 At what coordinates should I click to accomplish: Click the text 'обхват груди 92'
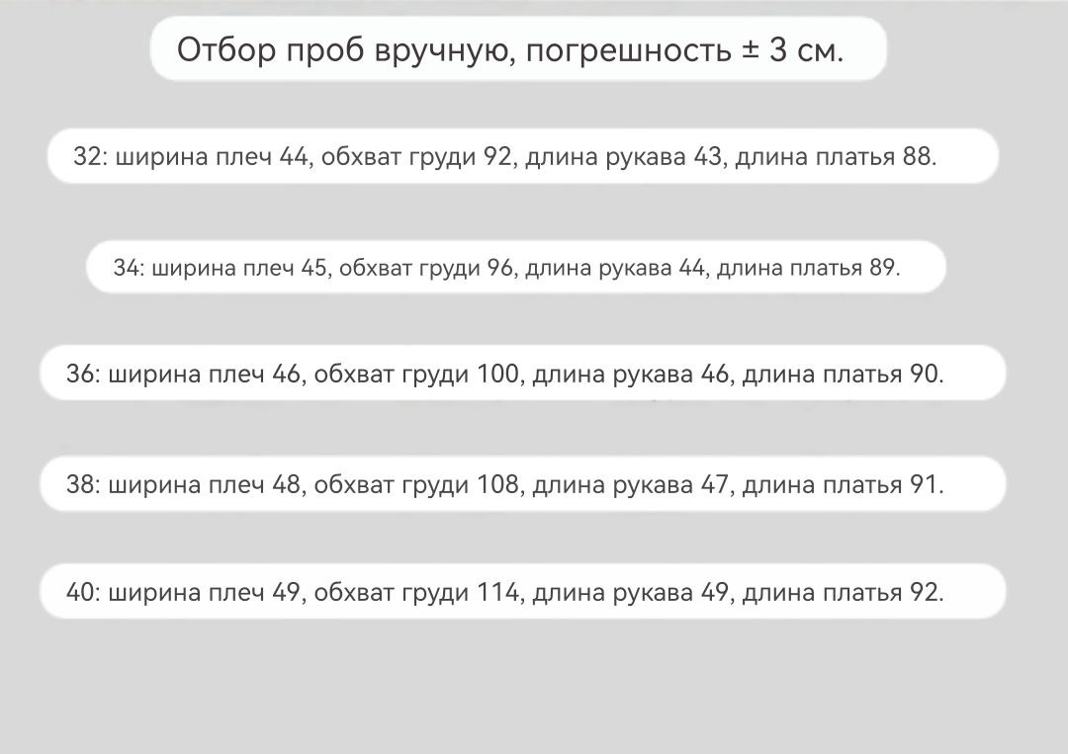(416, 156)
